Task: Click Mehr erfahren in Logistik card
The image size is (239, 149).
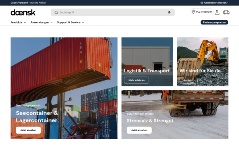Action: point(136,80)
